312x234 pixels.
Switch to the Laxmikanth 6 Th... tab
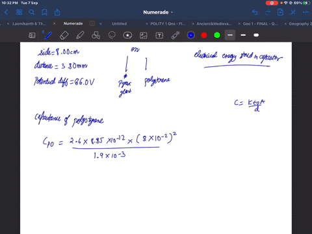[x=29, y=23]
